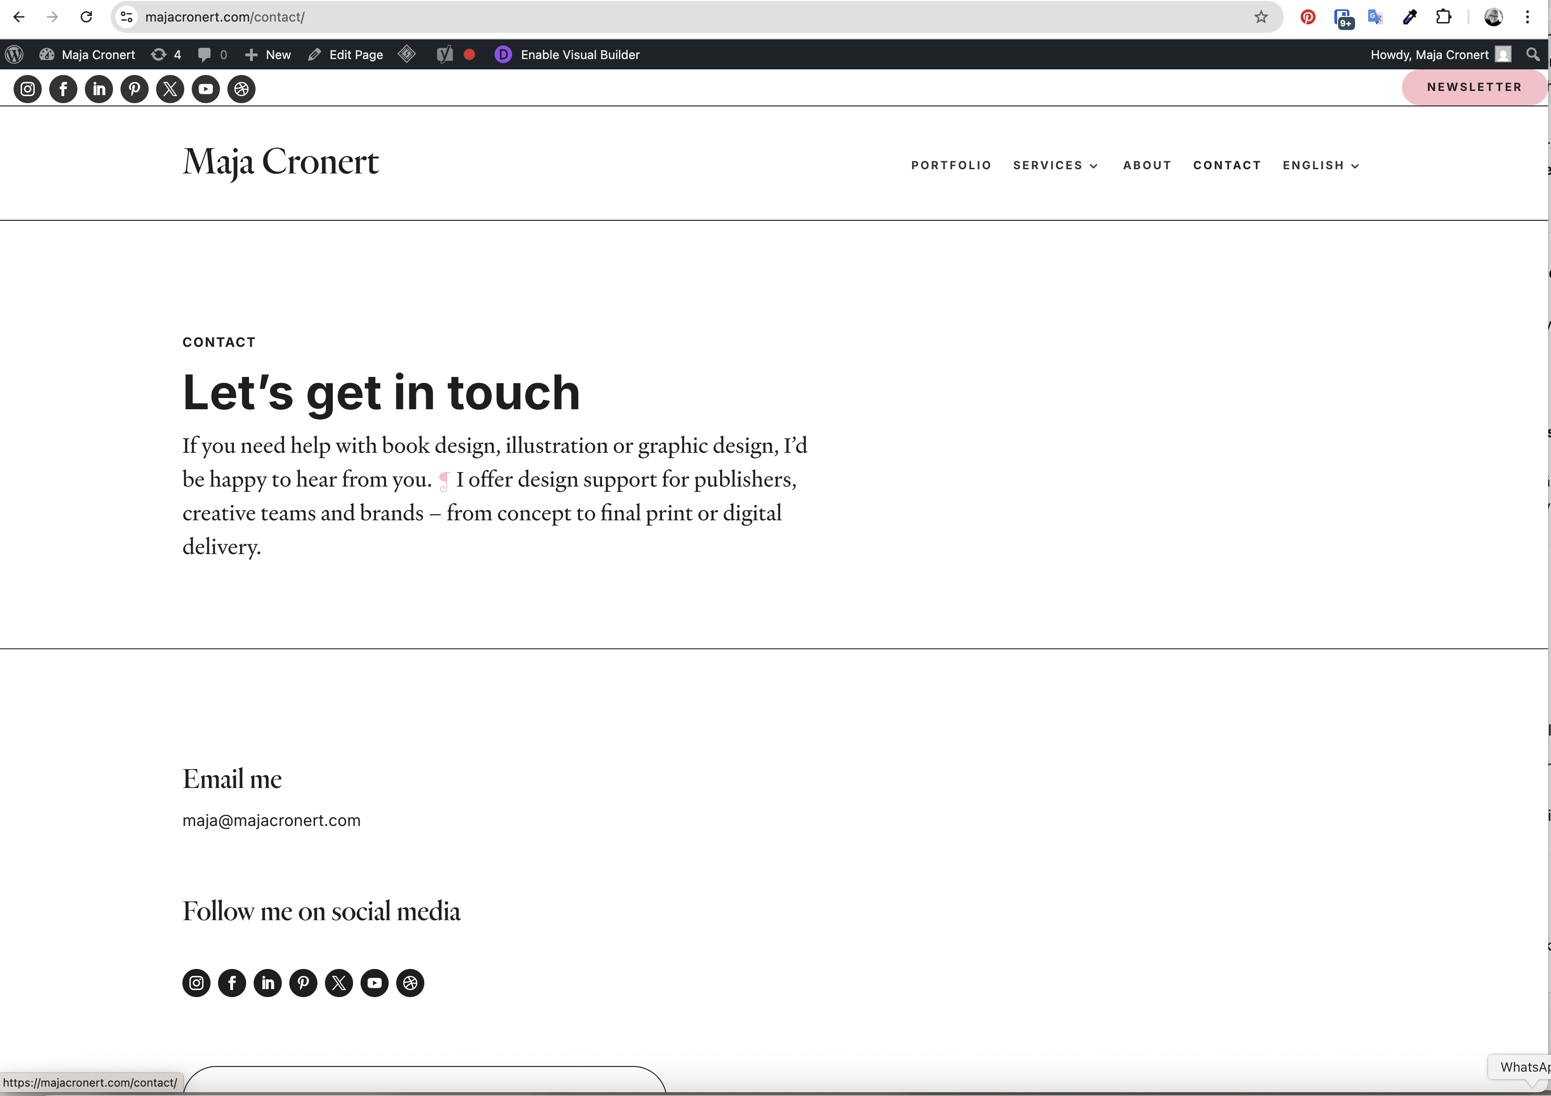Click the footer YouTube social icon
Image resolution: width=1551 pixels, height=1096 pixels.
(374, 983)
